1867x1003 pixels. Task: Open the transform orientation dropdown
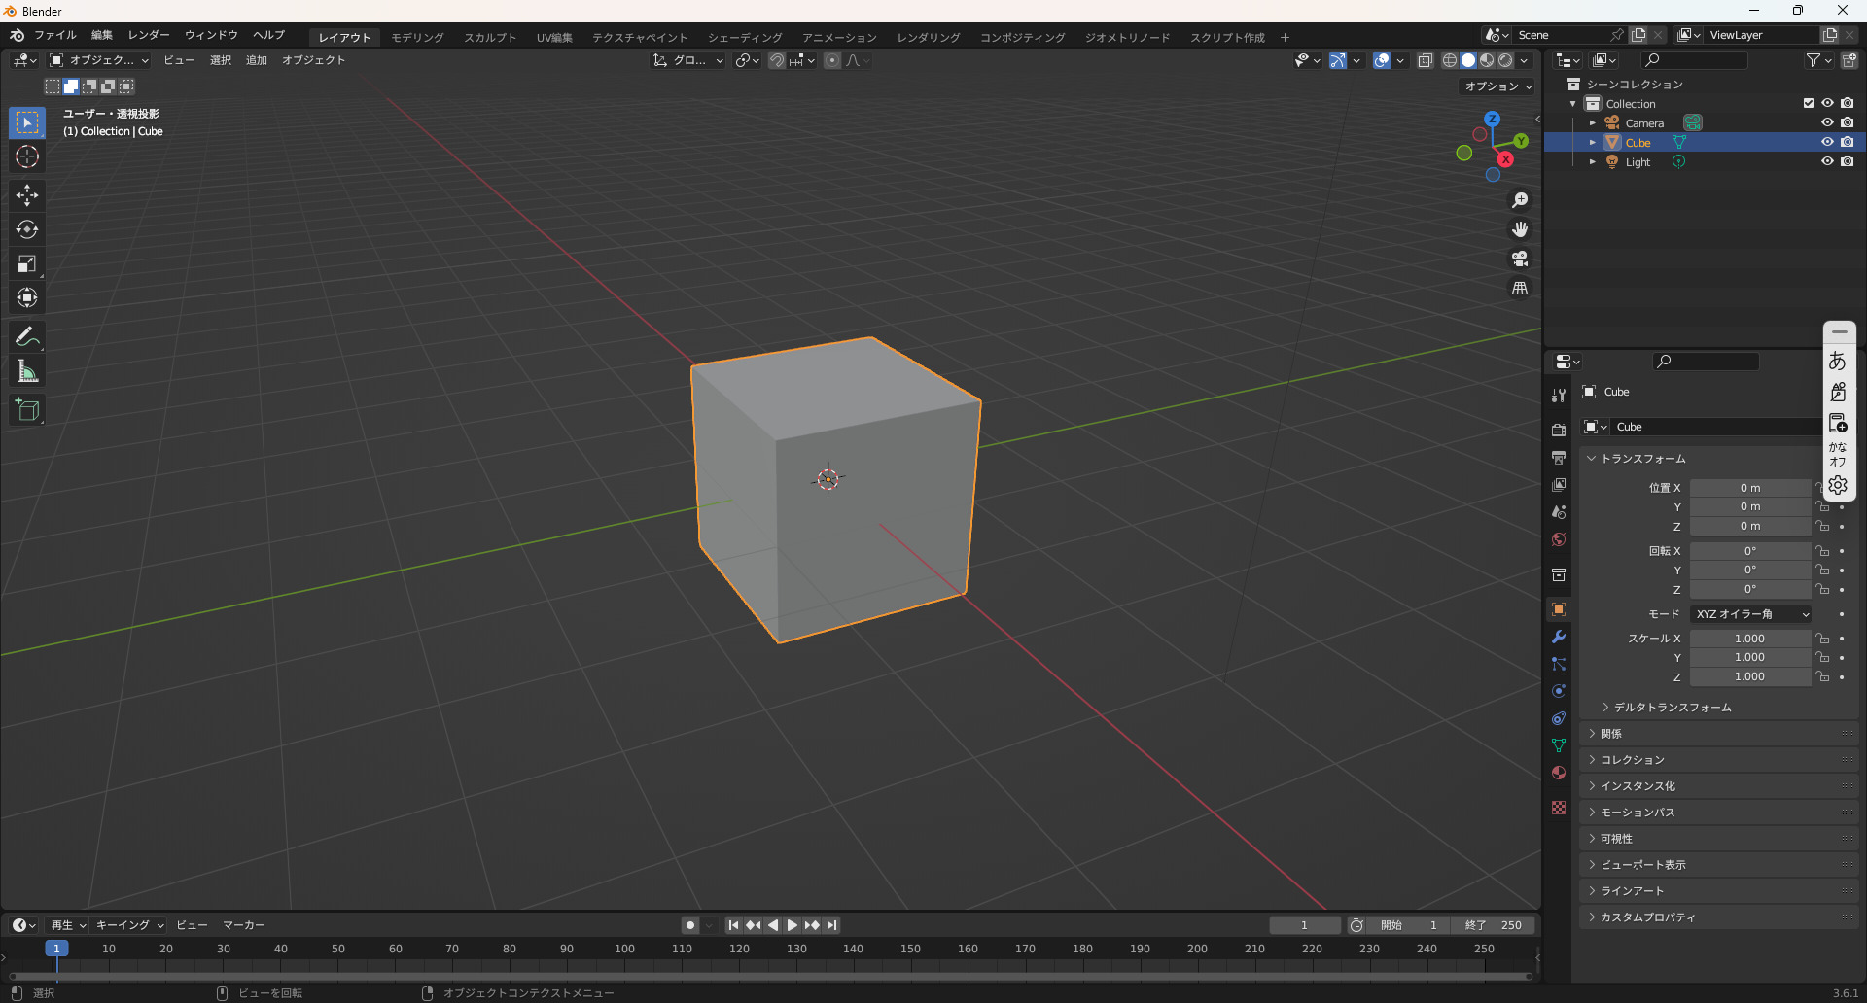[688, 60]
